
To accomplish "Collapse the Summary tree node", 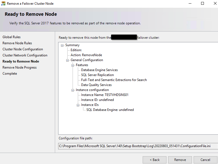I will (x=62, y=45).
